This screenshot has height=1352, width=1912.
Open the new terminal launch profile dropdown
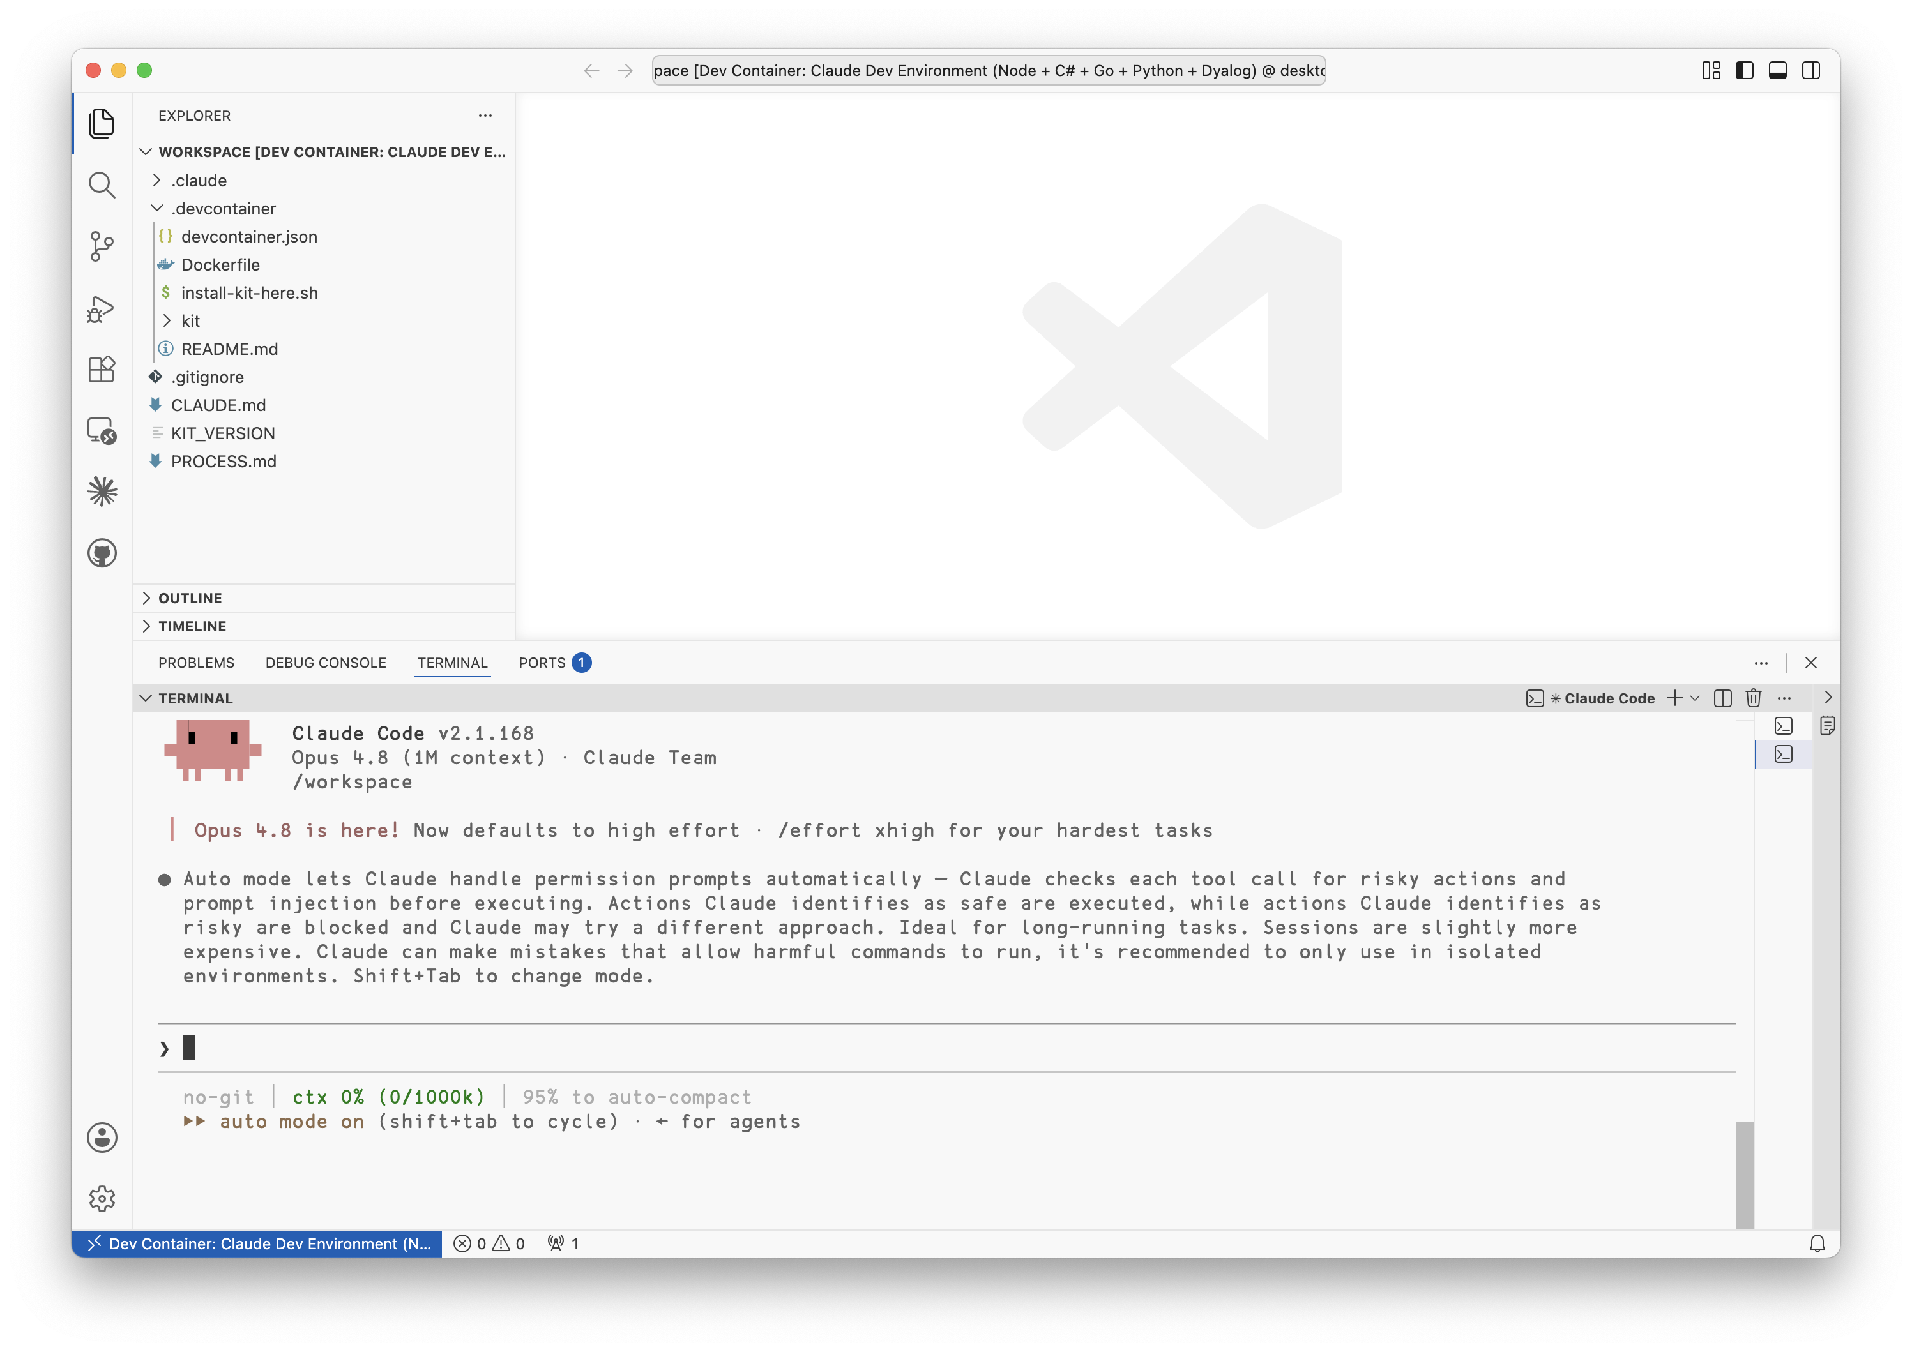pyautogui.click(x=1695, y=698)
